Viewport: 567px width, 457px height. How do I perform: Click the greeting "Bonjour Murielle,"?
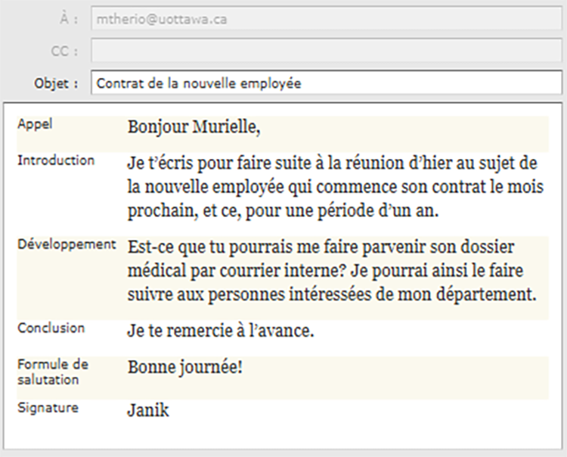tap(194, 127)
